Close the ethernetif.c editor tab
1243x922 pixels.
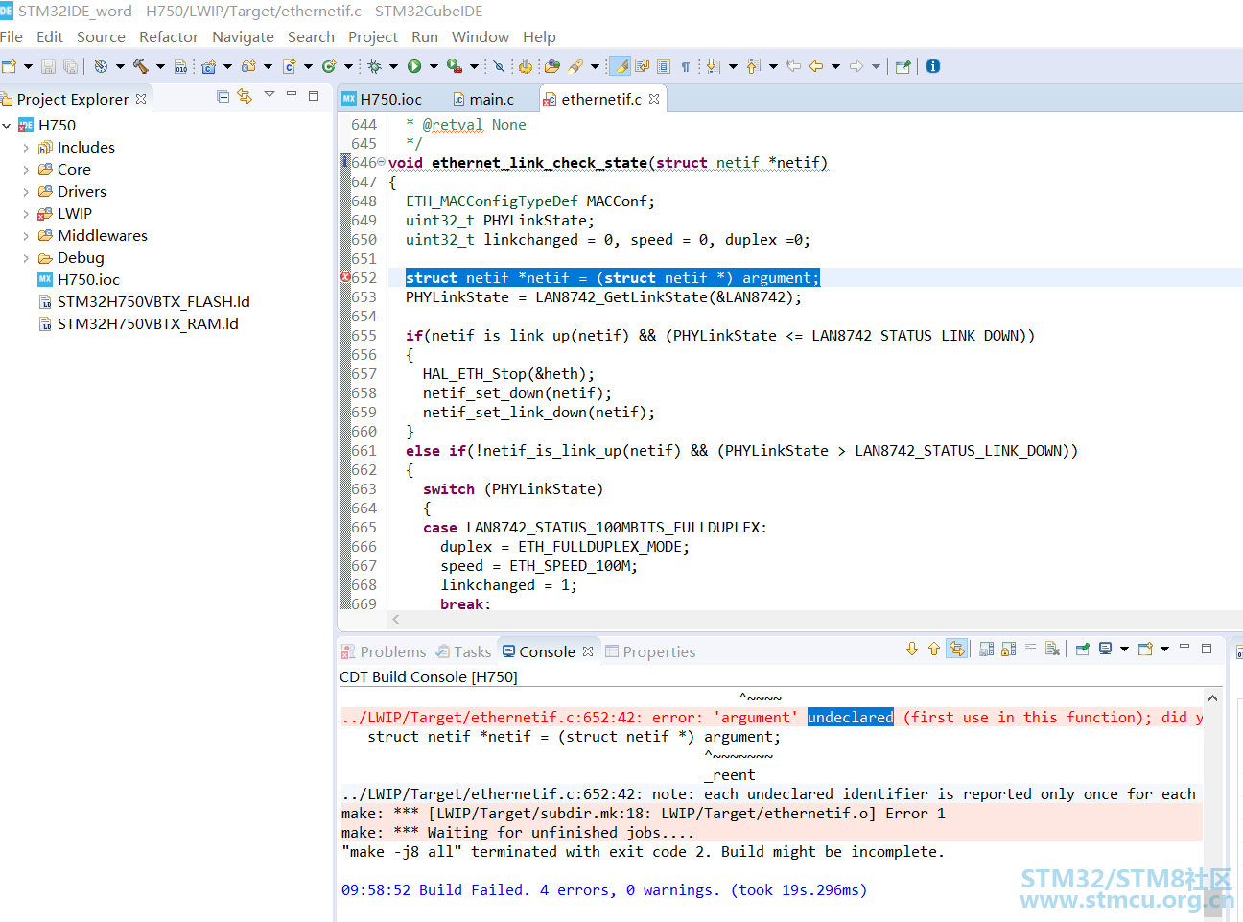pos(654,99)
